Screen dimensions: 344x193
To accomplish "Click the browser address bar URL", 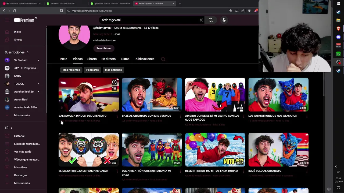I will point(92,11).
